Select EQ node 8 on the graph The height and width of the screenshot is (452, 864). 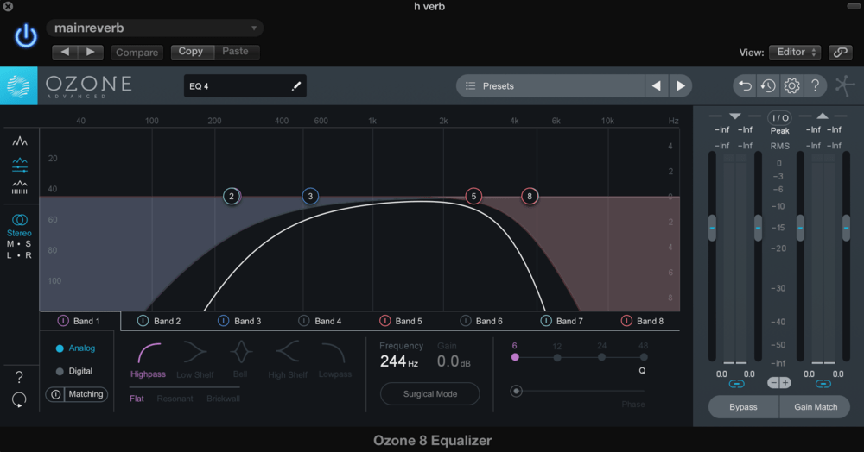pos(530,197)
